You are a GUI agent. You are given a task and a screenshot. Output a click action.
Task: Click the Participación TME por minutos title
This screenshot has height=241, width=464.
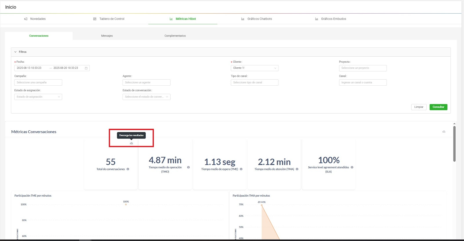[x=33, y=196]
